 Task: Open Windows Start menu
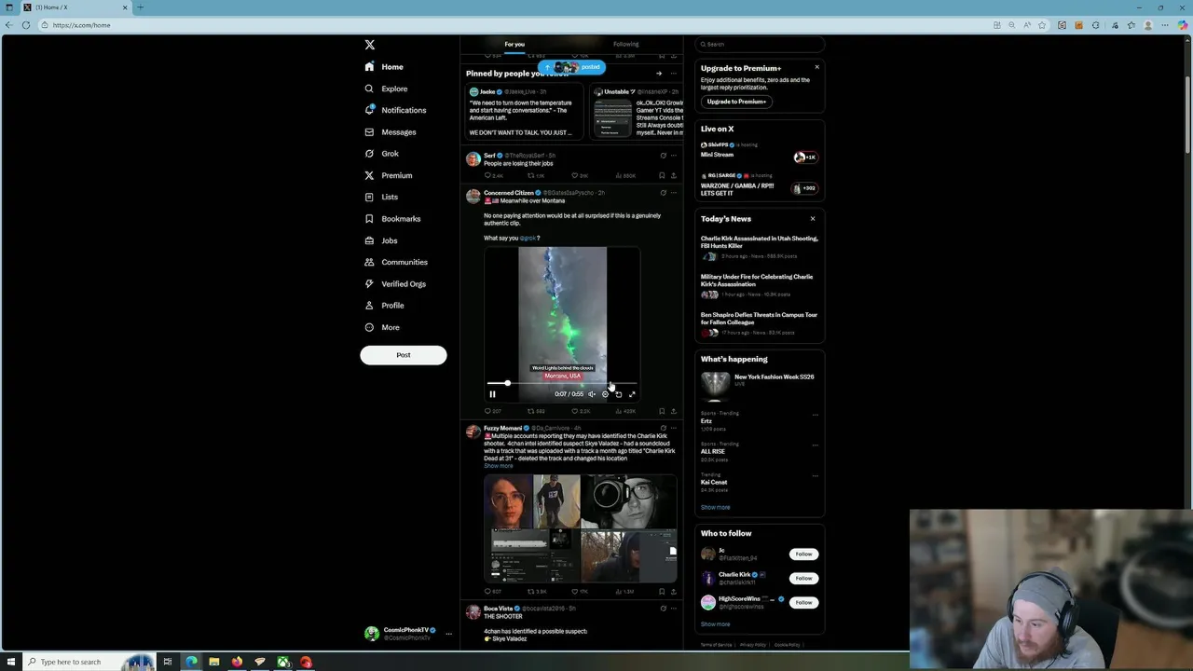(x=10, y=662)
